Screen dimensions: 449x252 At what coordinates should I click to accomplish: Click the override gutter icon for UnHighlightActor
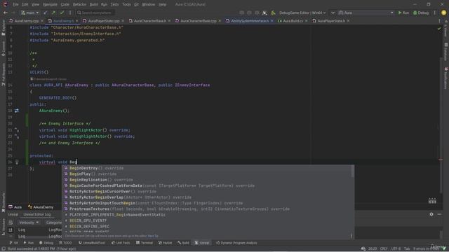[x=17, y=136]
